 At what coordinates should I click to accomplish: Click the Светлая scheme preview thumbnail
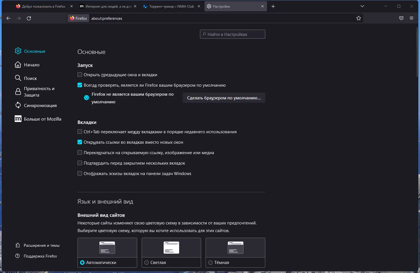tap(171, 248)
